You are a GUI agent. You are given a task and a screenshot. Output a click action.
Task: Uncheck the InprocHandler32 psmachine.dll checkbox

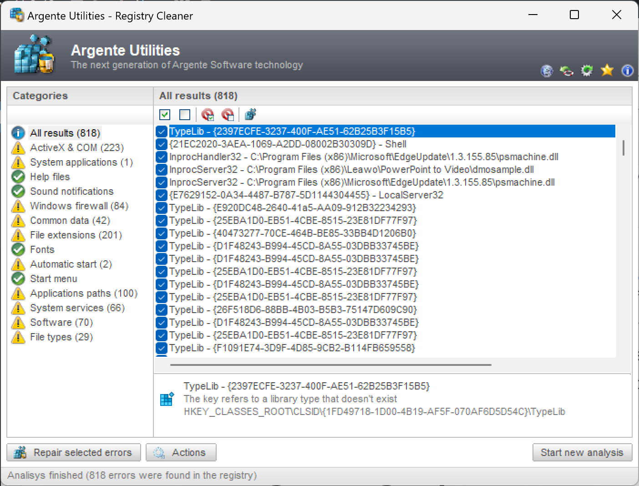tap(162, 157)
